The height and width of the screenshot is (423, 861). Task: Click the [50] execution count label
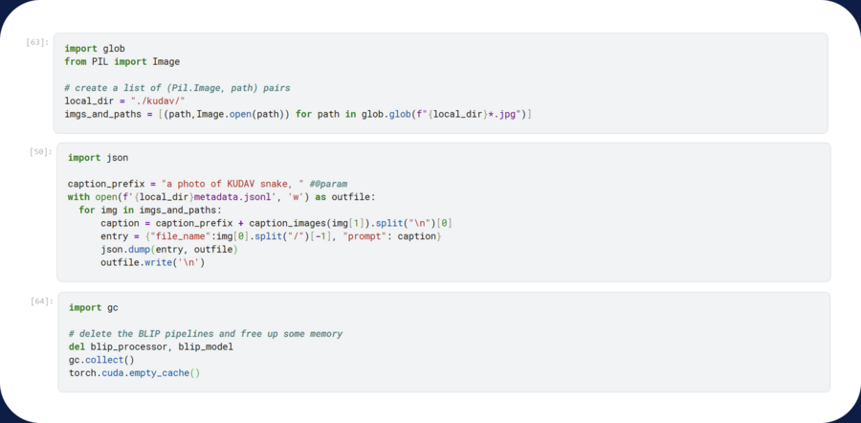click(39, 151)
